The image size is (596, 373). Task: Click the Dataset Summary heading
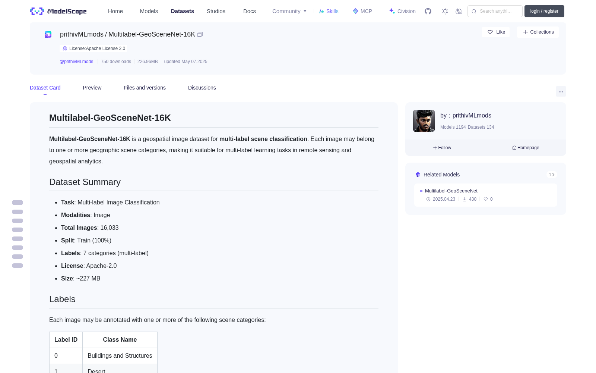tap(85, 182)
